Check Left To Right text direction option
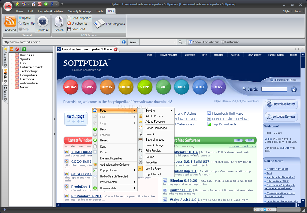 point(156,169)
